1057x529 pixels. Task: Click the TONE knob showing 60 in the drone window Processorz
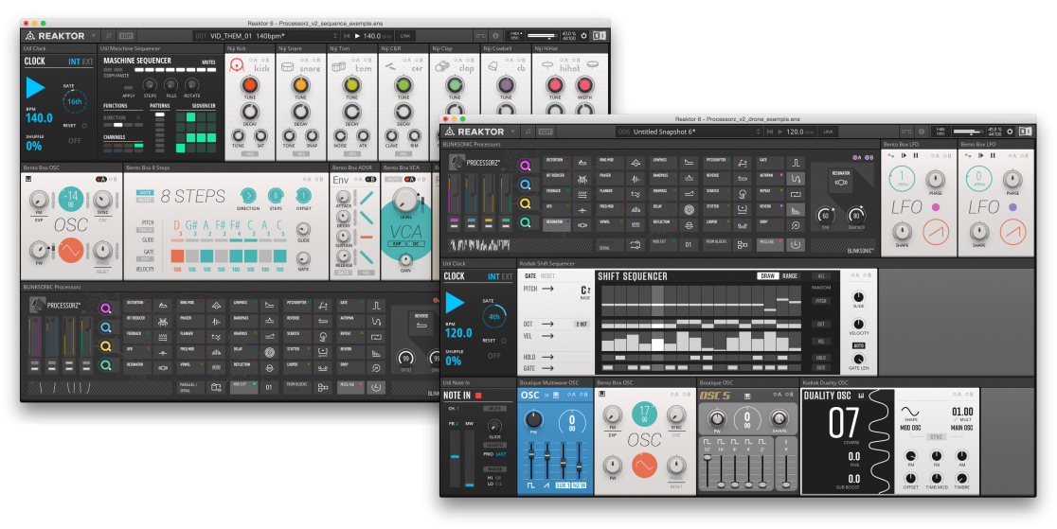[x=826, y=216]
